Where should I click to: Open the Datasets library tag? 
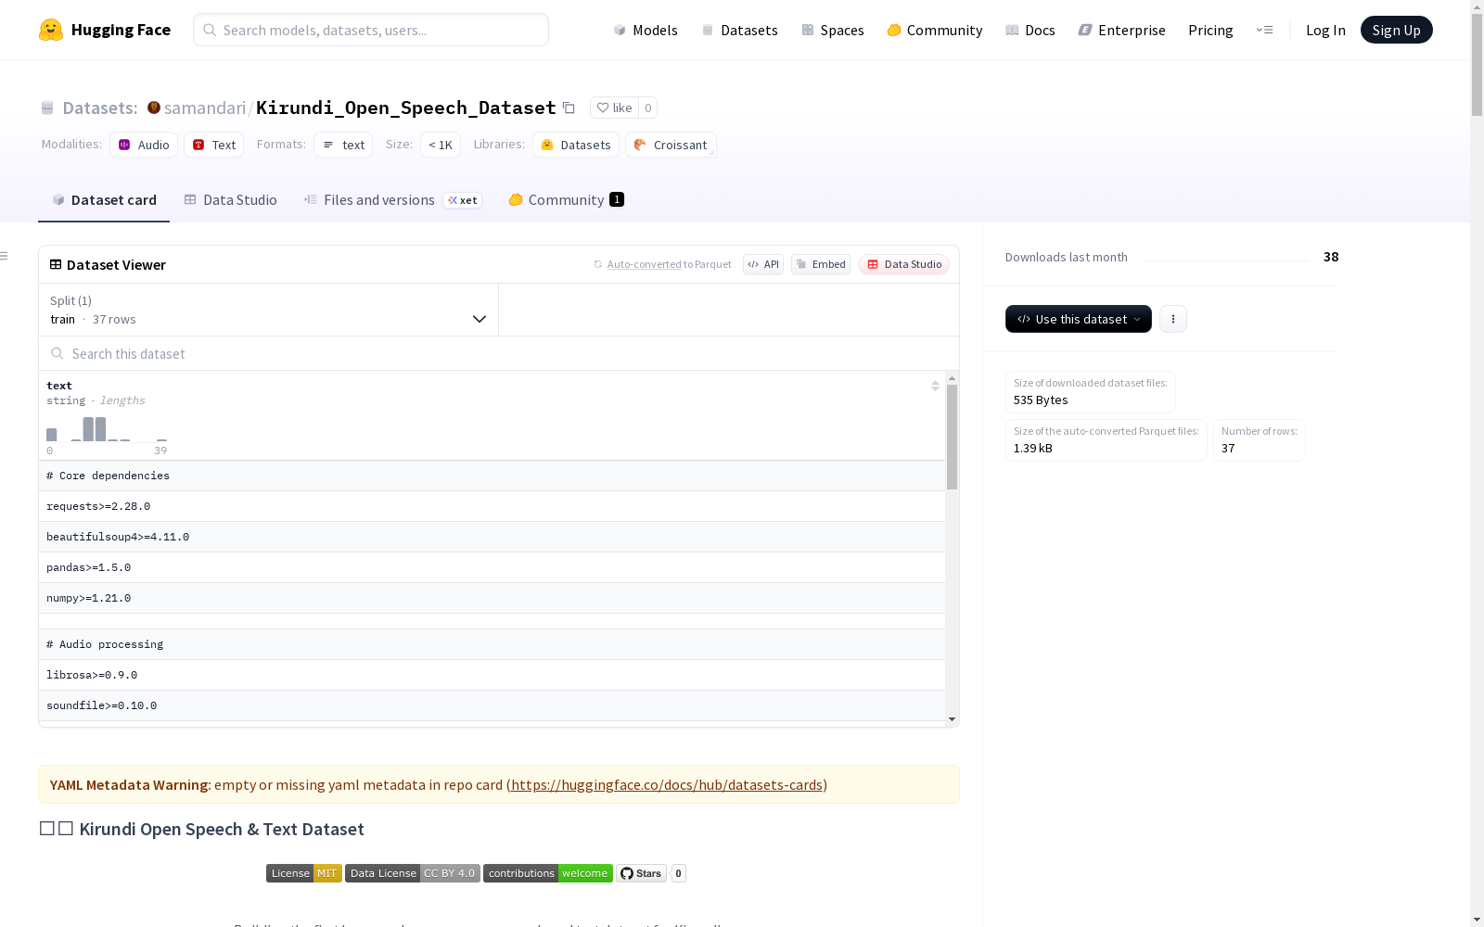[576, 145]
